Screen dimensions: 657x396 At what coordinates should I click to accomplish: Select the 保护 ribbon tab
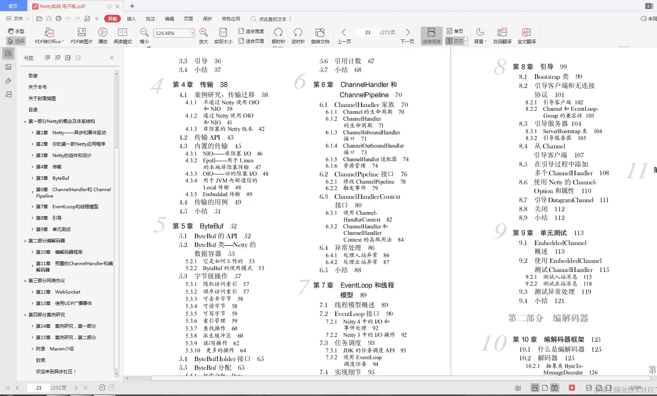click(x=207, y=19)
